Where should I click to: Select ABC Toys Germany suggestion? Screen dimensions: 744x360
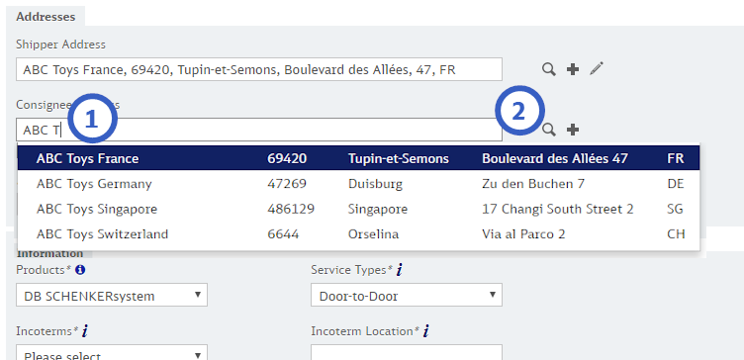coord(359,184)
